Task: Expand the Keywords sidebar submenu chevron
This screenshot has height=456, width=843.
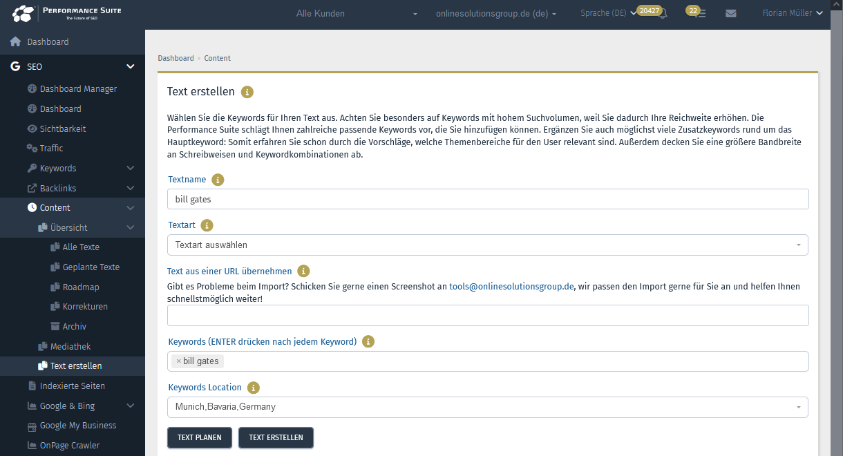Action: pos(131,169)
